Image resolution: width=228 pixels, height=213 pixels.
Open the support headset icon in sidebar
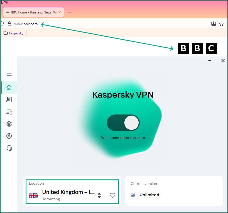click(x=9, y=148)
